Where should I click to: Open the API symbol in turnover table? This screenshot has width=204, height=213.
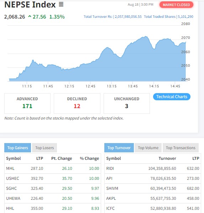click(109, 178)
